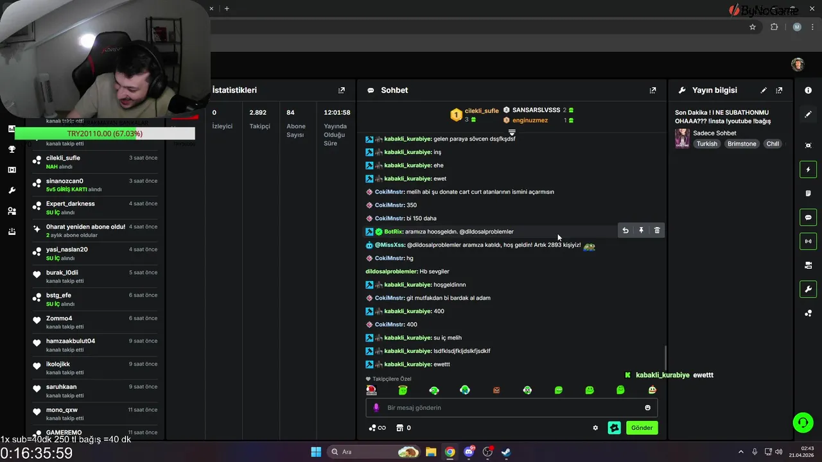This screenshot has height=462, width=822.
Task: Open a new browser tab
Action: click(227, 8)
